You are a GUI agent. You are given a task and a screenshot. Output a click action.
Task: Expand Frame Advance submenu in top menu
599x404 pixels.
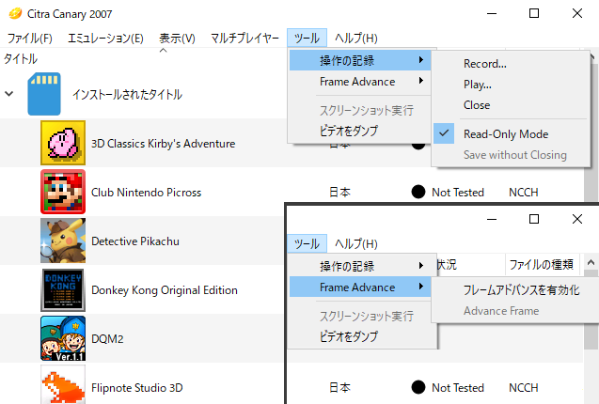(x=360, y=82)
